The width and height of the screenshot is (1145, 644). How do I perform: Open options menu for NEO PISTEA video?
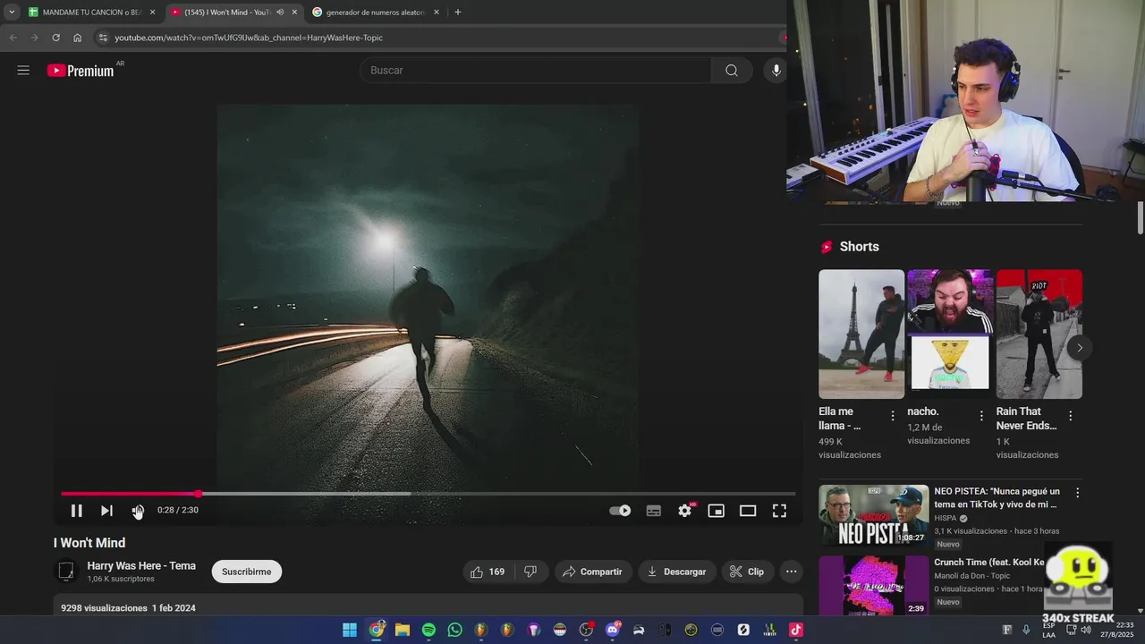click(x=1077, y=493)
